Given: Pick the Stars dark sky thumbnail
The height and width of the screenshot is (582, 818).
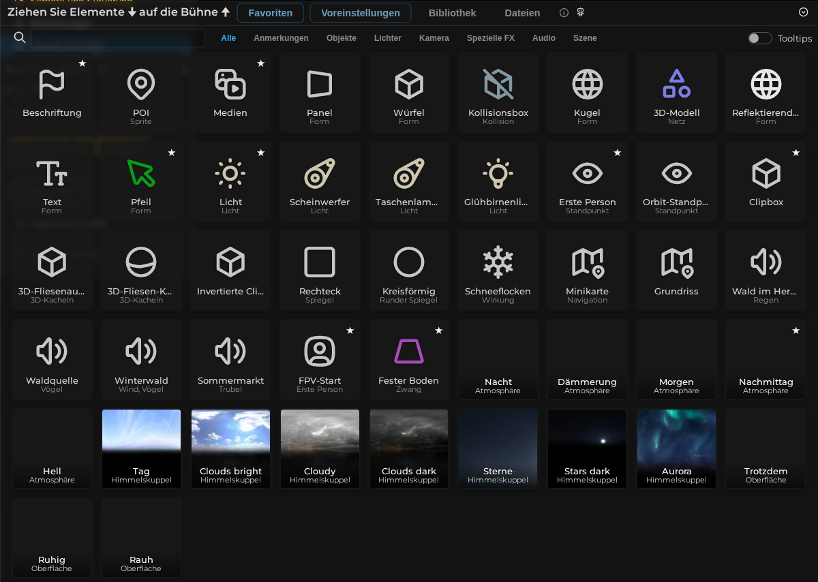Looking at the screenshot, I should [587, 448].
